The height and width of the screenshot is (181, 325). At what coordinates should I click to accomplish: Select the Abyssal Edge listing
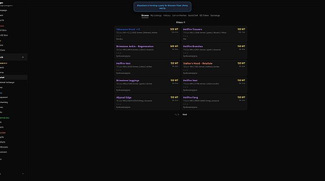coord(147,102)
